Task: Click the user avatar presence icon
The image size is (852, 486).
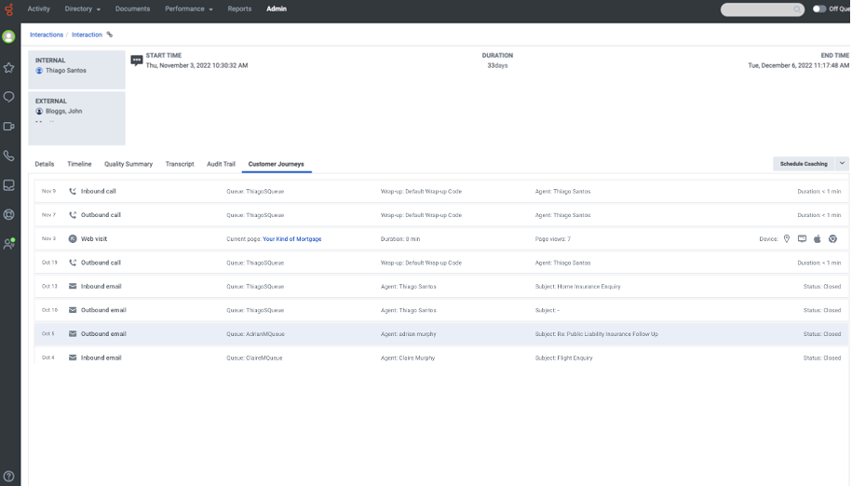Action: (9, 37)
